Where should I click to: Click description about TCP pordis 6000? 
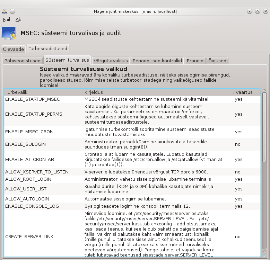click(146, 172)
